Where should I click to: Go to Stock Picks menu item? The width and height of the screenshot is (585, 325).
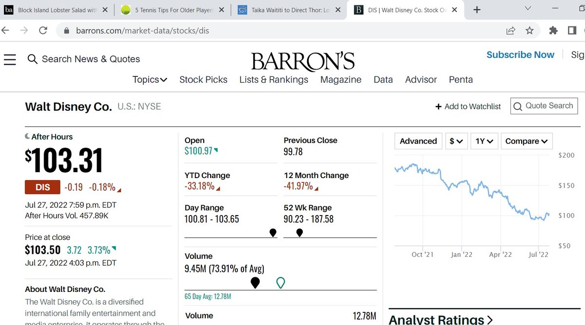[x=203, y=79]
